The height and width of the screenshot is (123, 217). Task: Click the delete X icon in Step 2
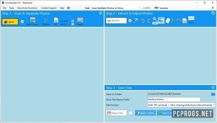(173, 21)
